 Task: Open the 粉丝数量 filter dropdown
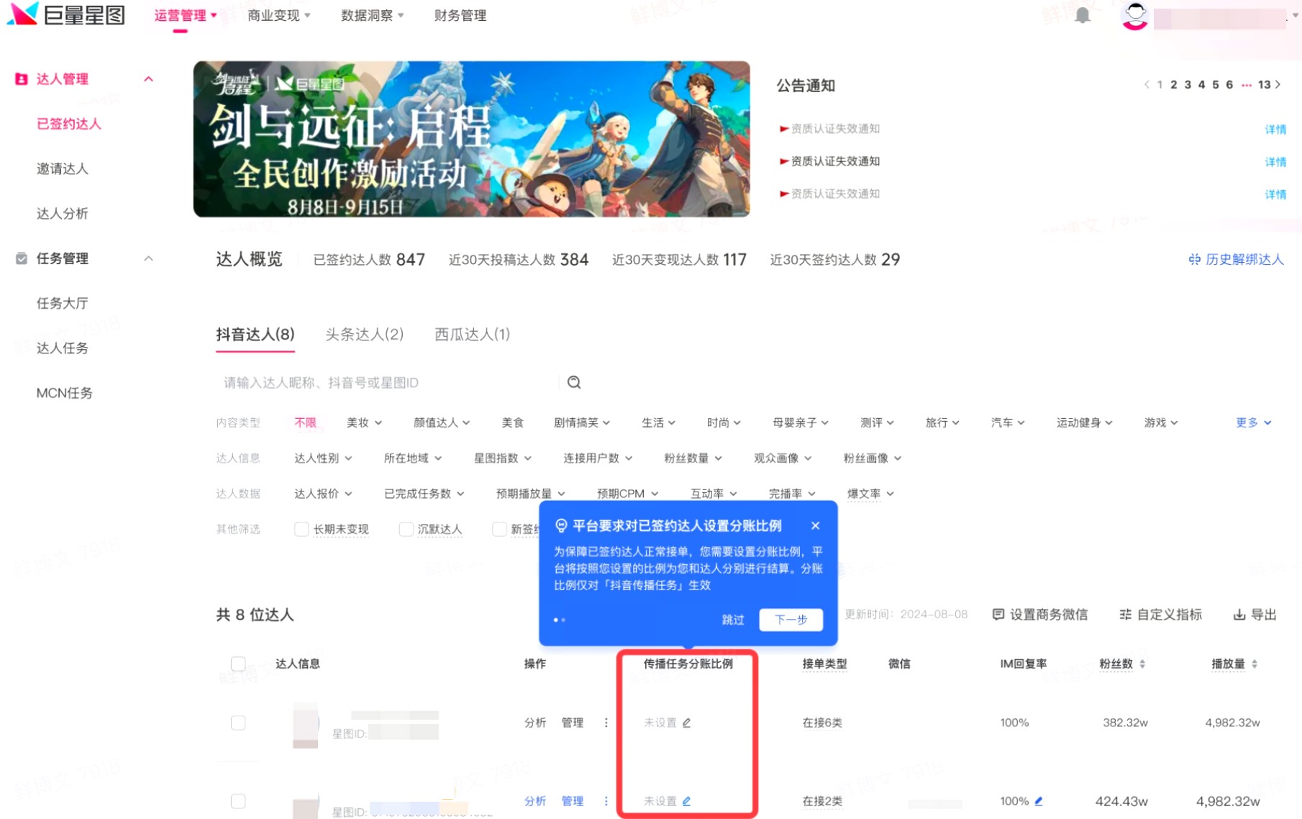click(x=693, y=458)
